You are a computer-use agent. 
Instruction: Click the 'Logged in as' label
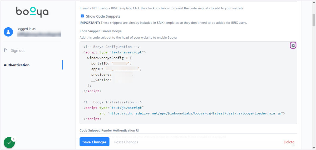[26, 29]
